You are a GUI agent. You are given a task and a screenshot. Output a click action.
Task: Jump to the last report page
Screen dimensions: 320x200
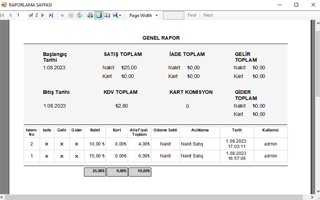click(x=51, y=15)
